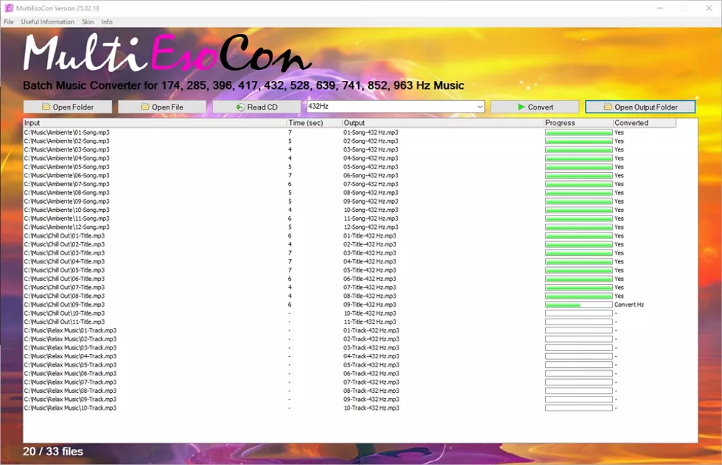The width and height of the screenshot is (722, 465).
Task: Sort by the Time (sec) column header
Action: (315, 123)
